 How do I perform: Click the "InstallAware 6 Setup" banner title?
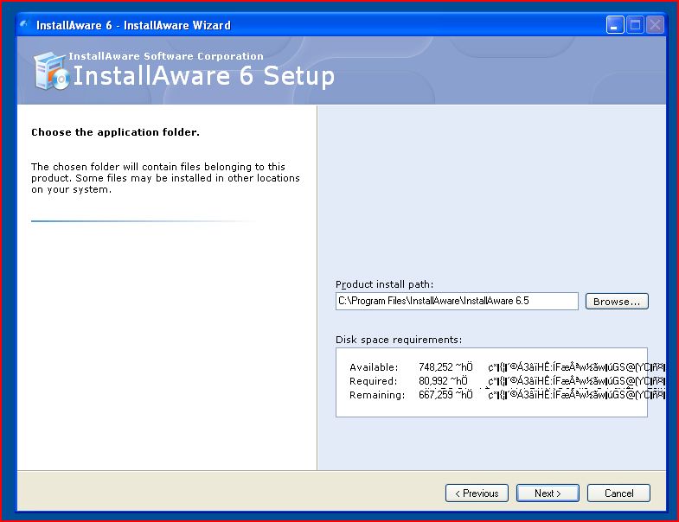click(x=204, y=76)
